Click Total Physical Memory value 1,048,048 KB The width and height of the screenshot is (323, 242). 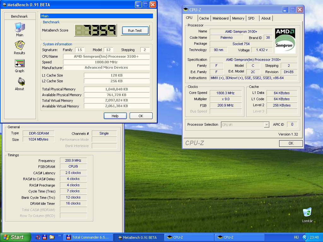(117, 89)
